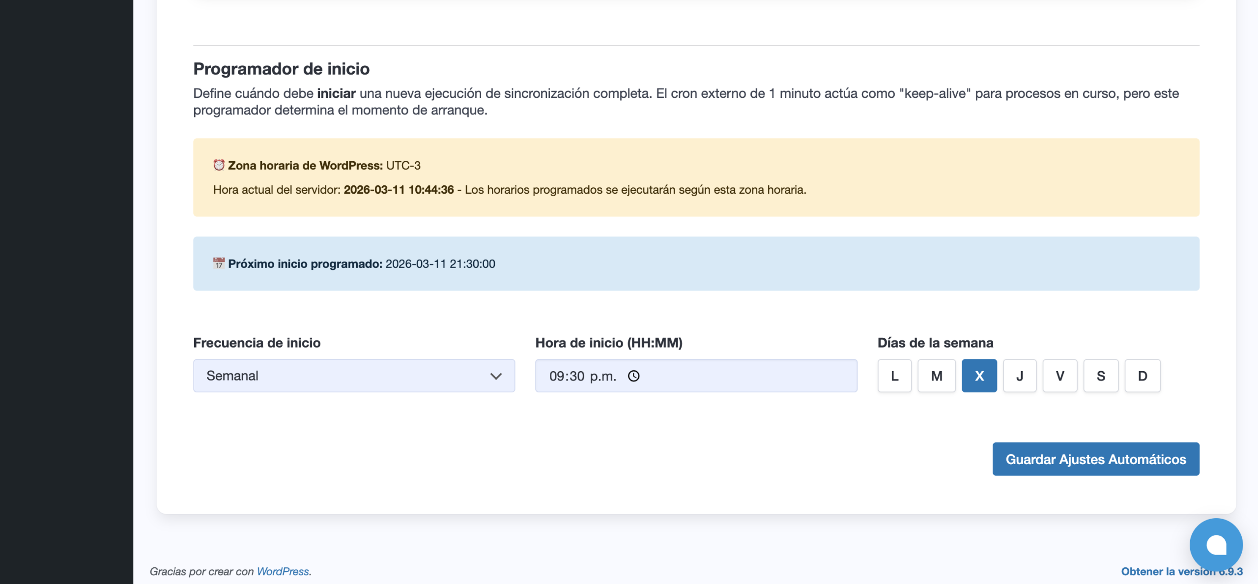Click the alarm clock emoji icon
Screen dimensions: 1258x584
point(219,165)
